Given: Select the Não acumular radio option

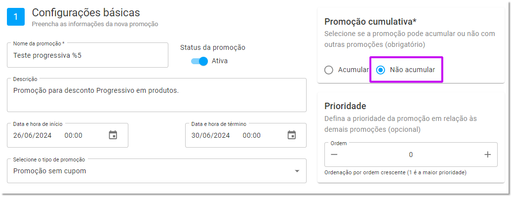Looking at the screenshot, I should point(380,70).
